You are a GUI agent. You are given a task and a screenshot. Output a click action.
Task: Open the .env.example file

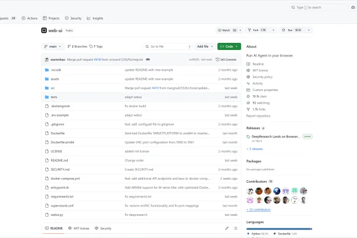[59, 115]
